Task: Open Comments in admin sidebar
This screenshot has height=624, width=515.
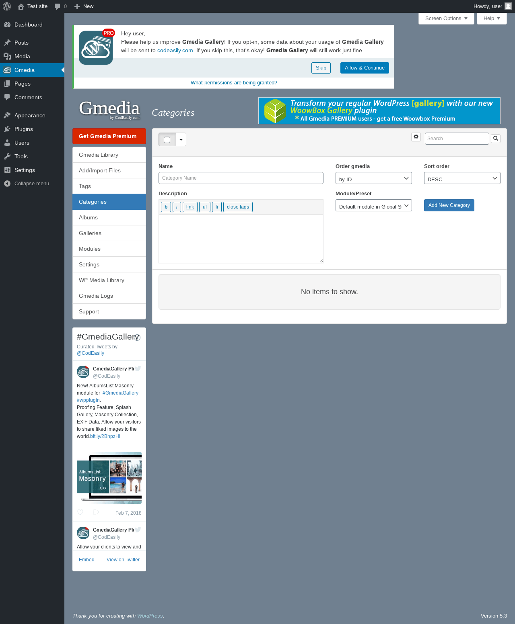Action: click(x=32, y=97)
